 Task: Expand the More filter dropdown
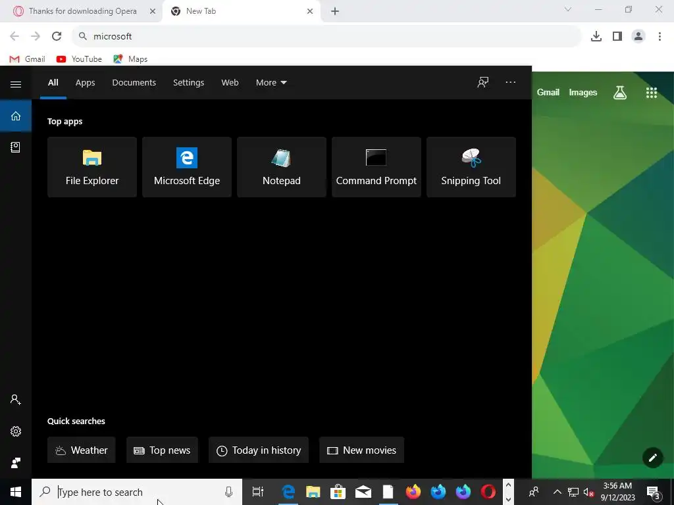[x=271, y=82]
